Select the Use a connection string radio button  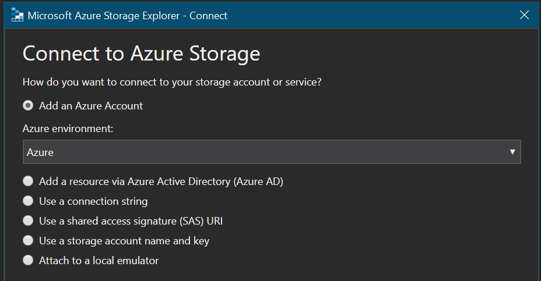click(x=28, y=201)
